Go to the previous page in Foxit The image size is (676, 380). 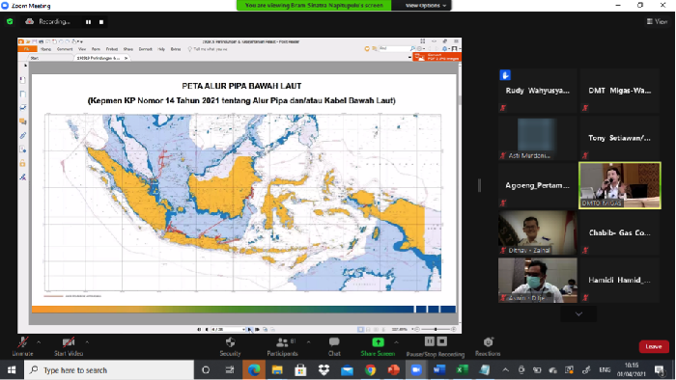(207, 329)
